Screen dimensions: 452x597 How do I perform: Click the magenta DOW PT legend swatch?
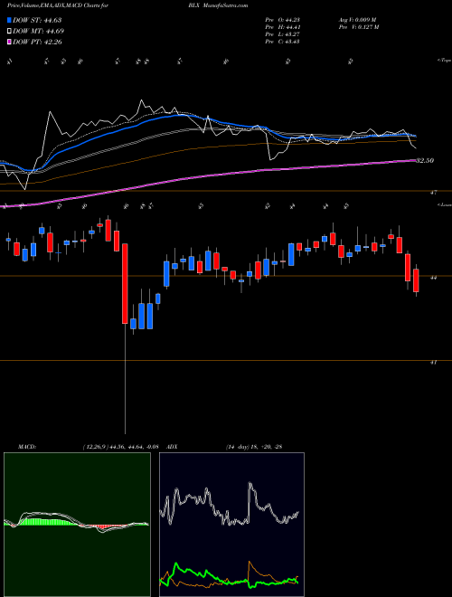click(9, 42)
